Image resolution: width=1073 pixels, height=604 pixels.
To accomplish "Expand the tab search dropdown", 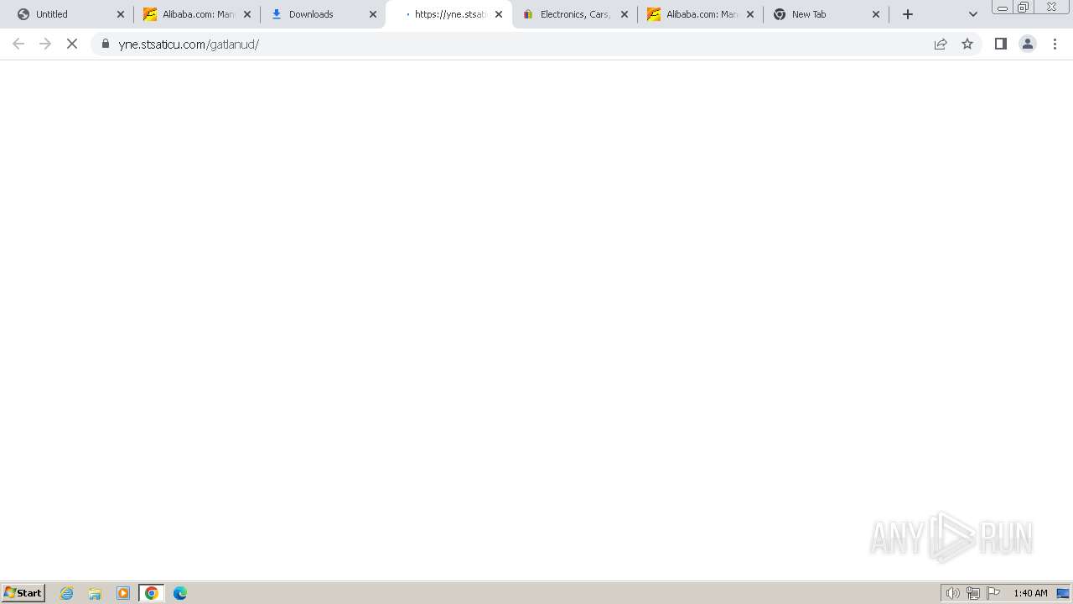I will pos(973,14).
